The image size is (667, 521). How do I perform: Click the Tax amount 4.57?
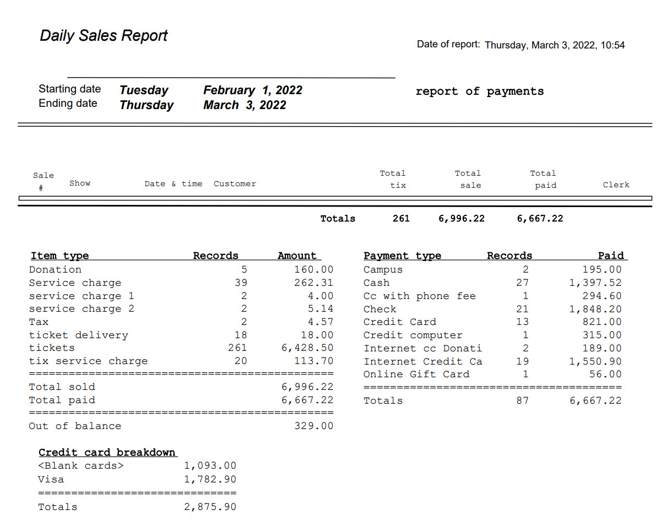321,322
